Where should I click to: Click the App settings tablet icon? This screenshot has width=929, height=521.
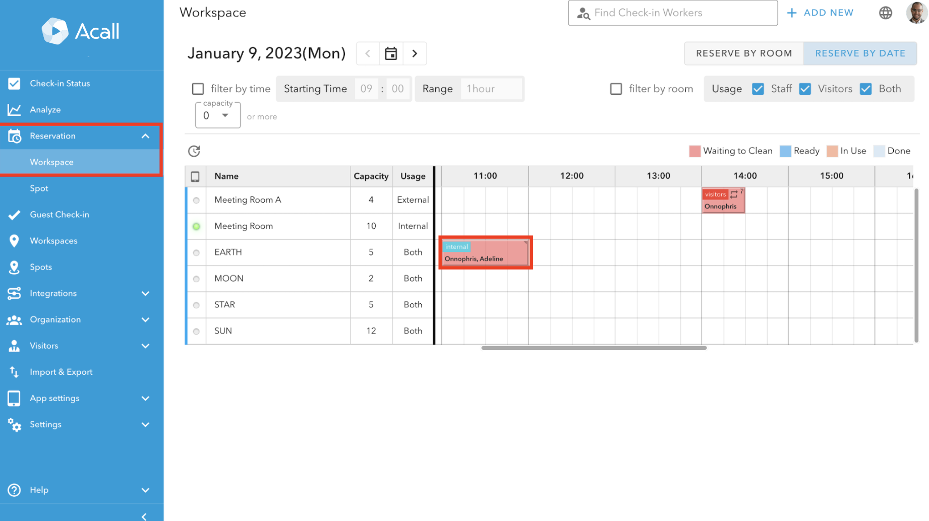tap(14, 398)
